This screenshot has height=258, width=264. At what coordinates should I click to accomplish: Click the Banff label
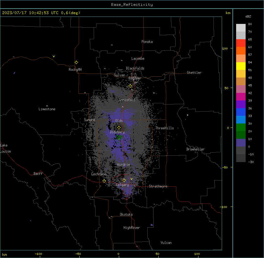click(38, 174)
